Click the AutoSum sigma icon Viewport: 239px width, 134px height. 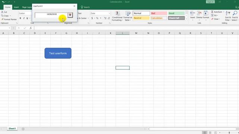tap(212, 12)
